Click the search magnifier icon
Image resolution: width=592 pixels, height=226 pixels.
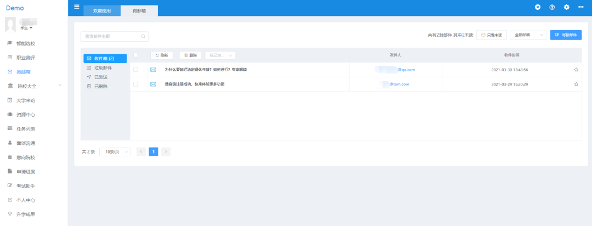(143, 36)
